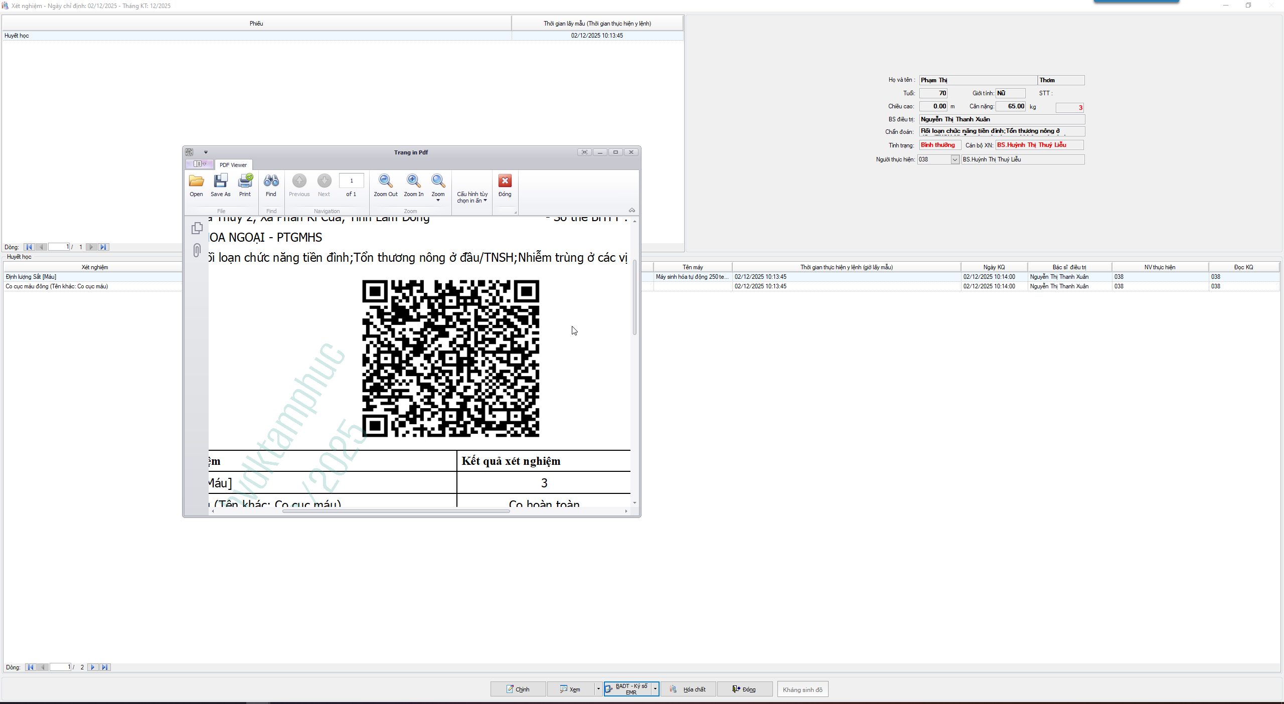Collapse the PDF viewer ribbon
Image resolution: width=1284 pixels, height=704 pixels.
632,210
